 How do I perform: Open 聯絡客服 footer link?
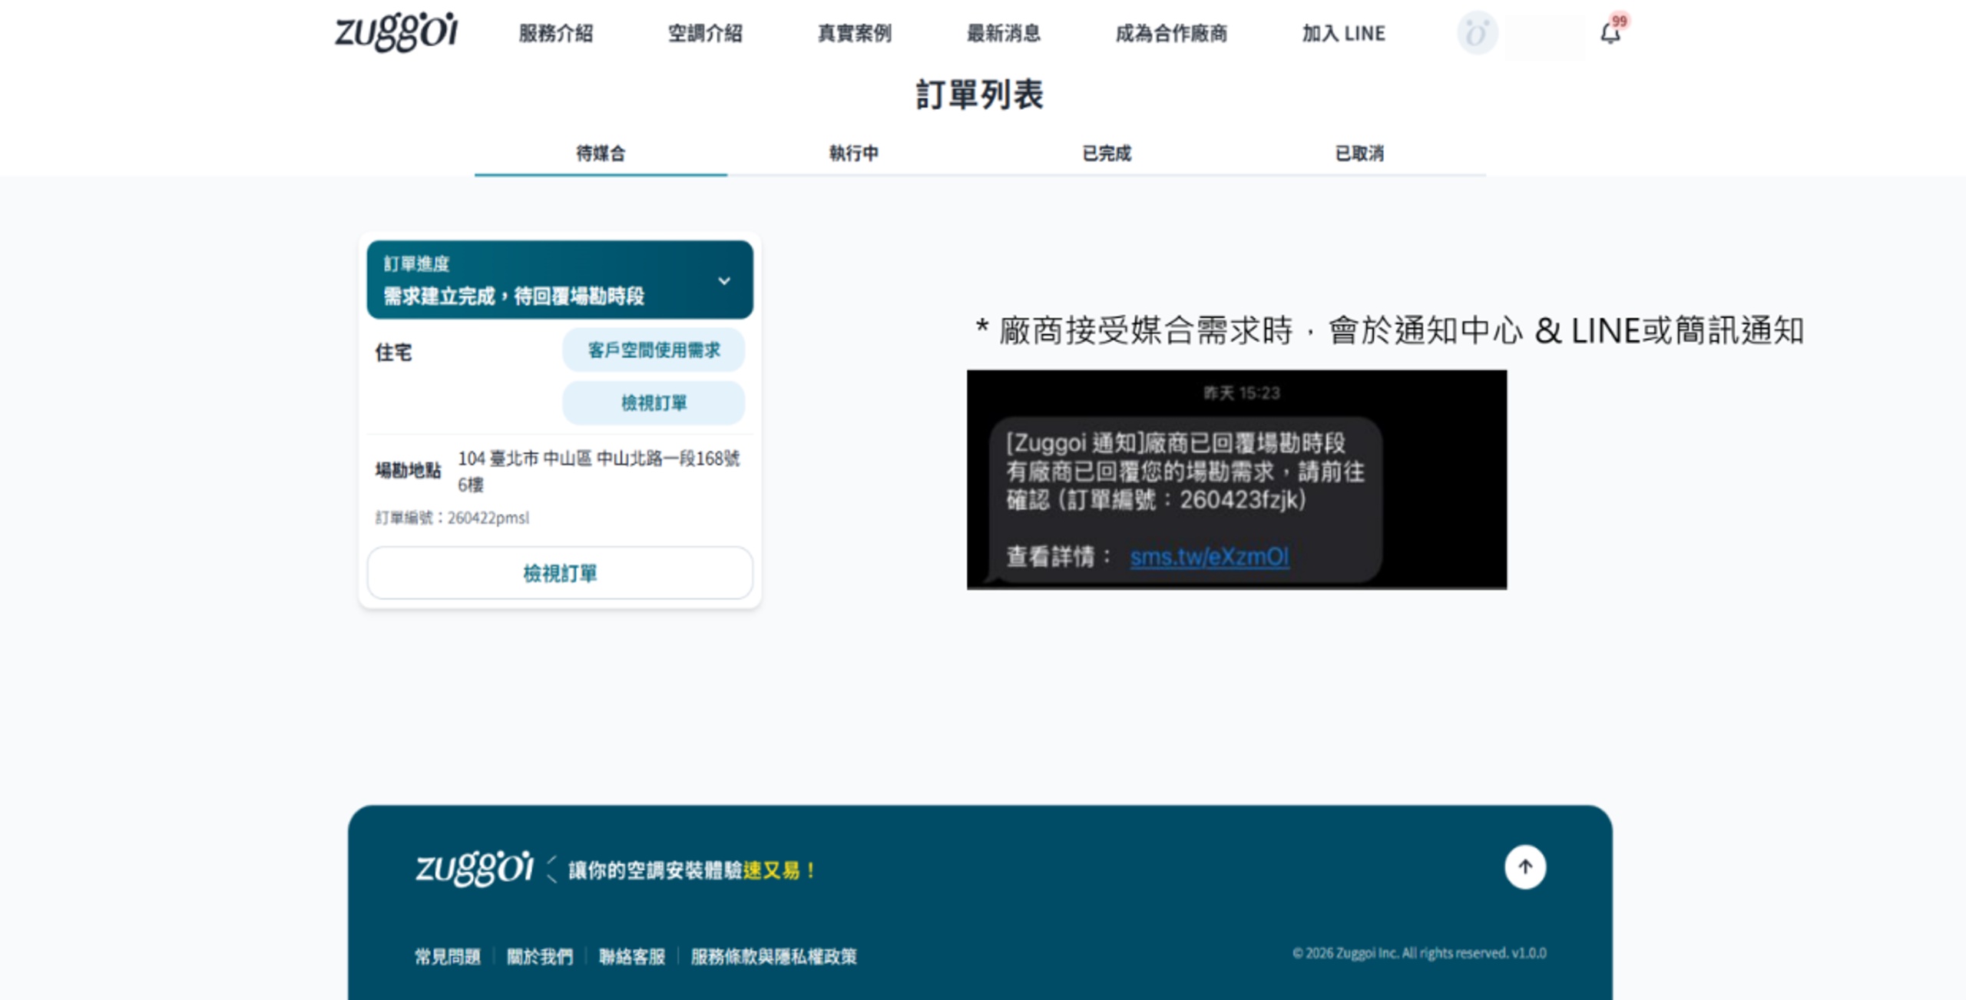coord(631,956)
